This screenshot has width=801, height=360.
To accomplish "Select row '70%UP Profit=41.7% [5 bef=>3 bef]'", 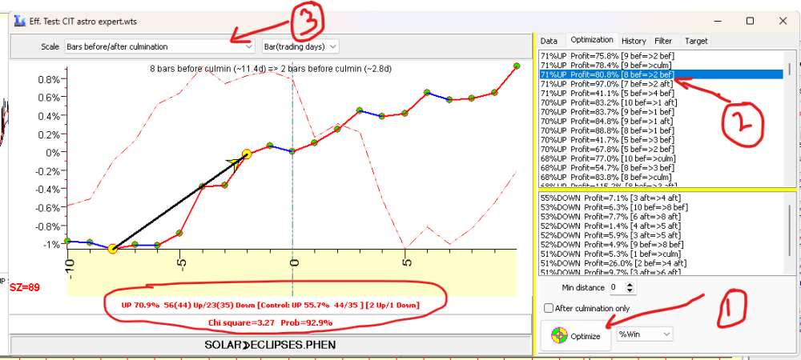I will tap(662, 140).
